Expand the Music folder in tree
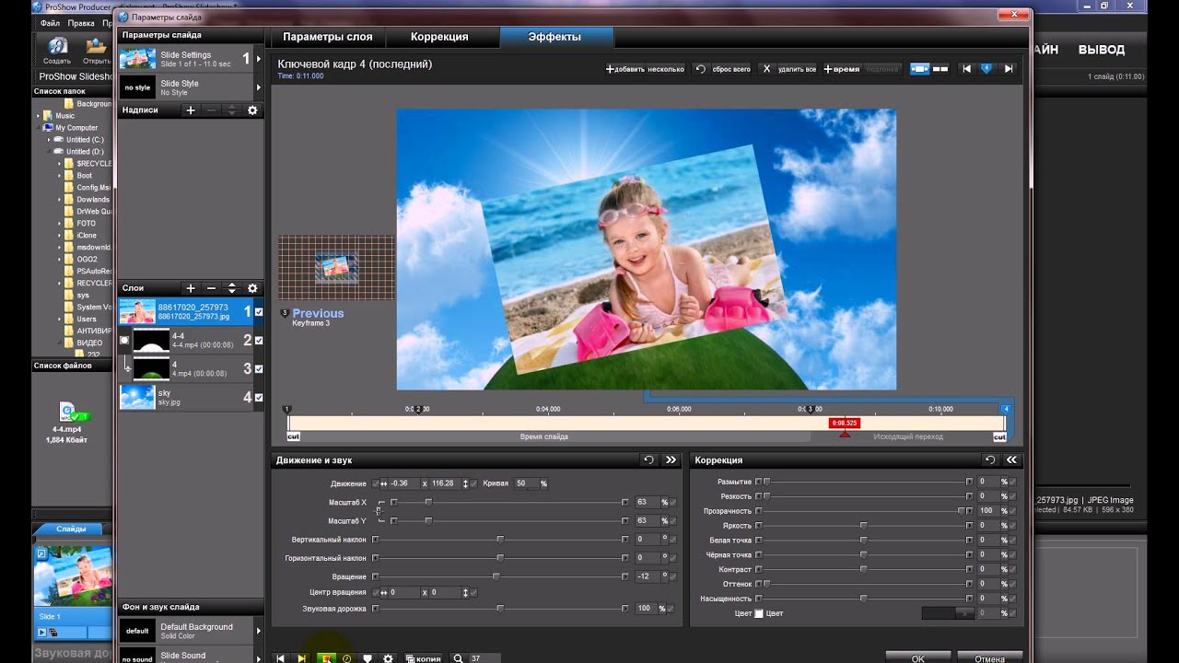The height and width of the screenshot is (663, 1179). pyautogui.click(x=39, y=116)
